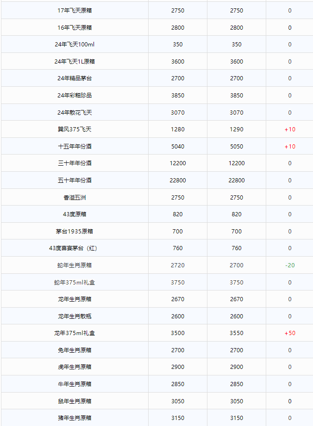Select the 24年飞天100ml row label
313x426 pixels.
coord(75,45)
